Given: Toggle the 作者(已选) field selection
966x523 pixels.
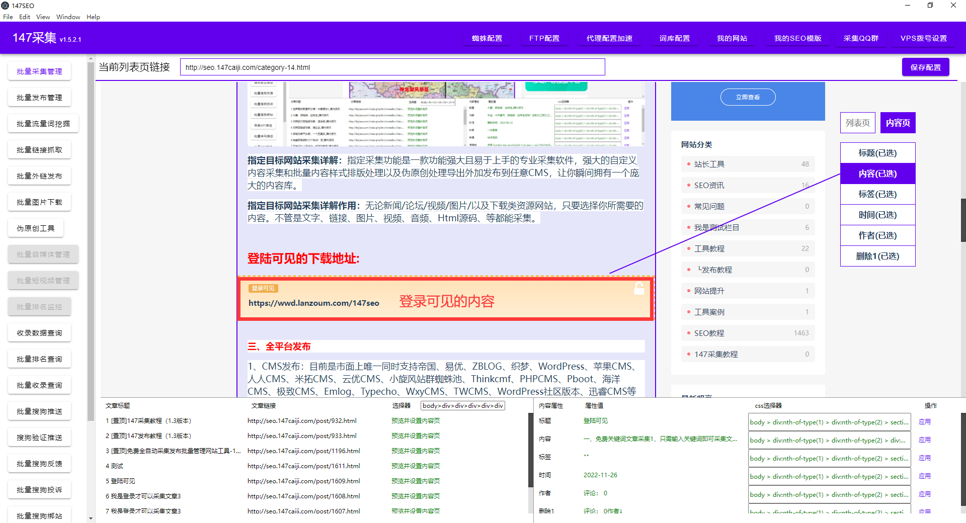Looking at the screenshot, I should 877,235.
